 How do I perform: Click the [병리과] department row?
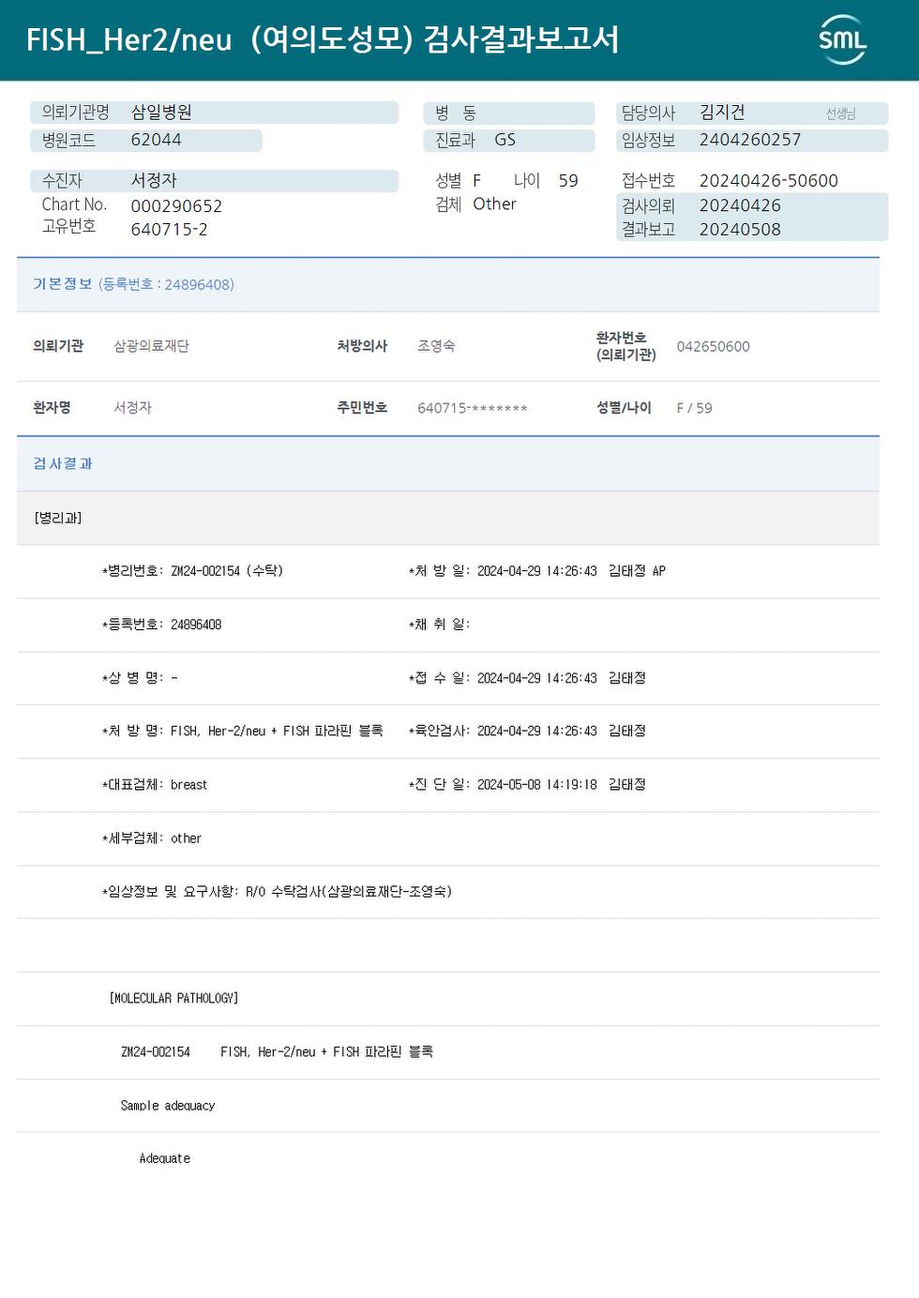[448, 518]
